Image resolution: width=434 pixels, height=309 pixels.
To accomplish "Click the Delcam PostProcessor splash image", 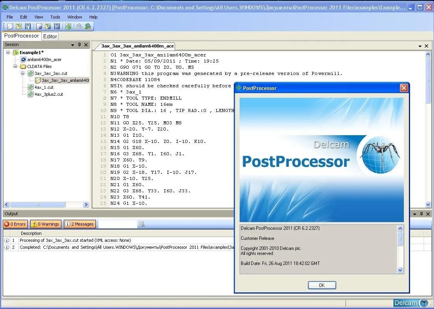I will [322, 160].
